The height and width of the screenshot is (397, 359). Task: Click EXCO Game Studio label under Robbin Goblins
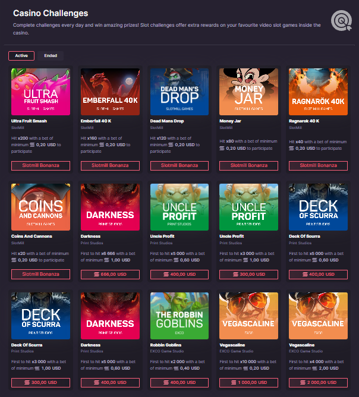click(x=167, y=351)
